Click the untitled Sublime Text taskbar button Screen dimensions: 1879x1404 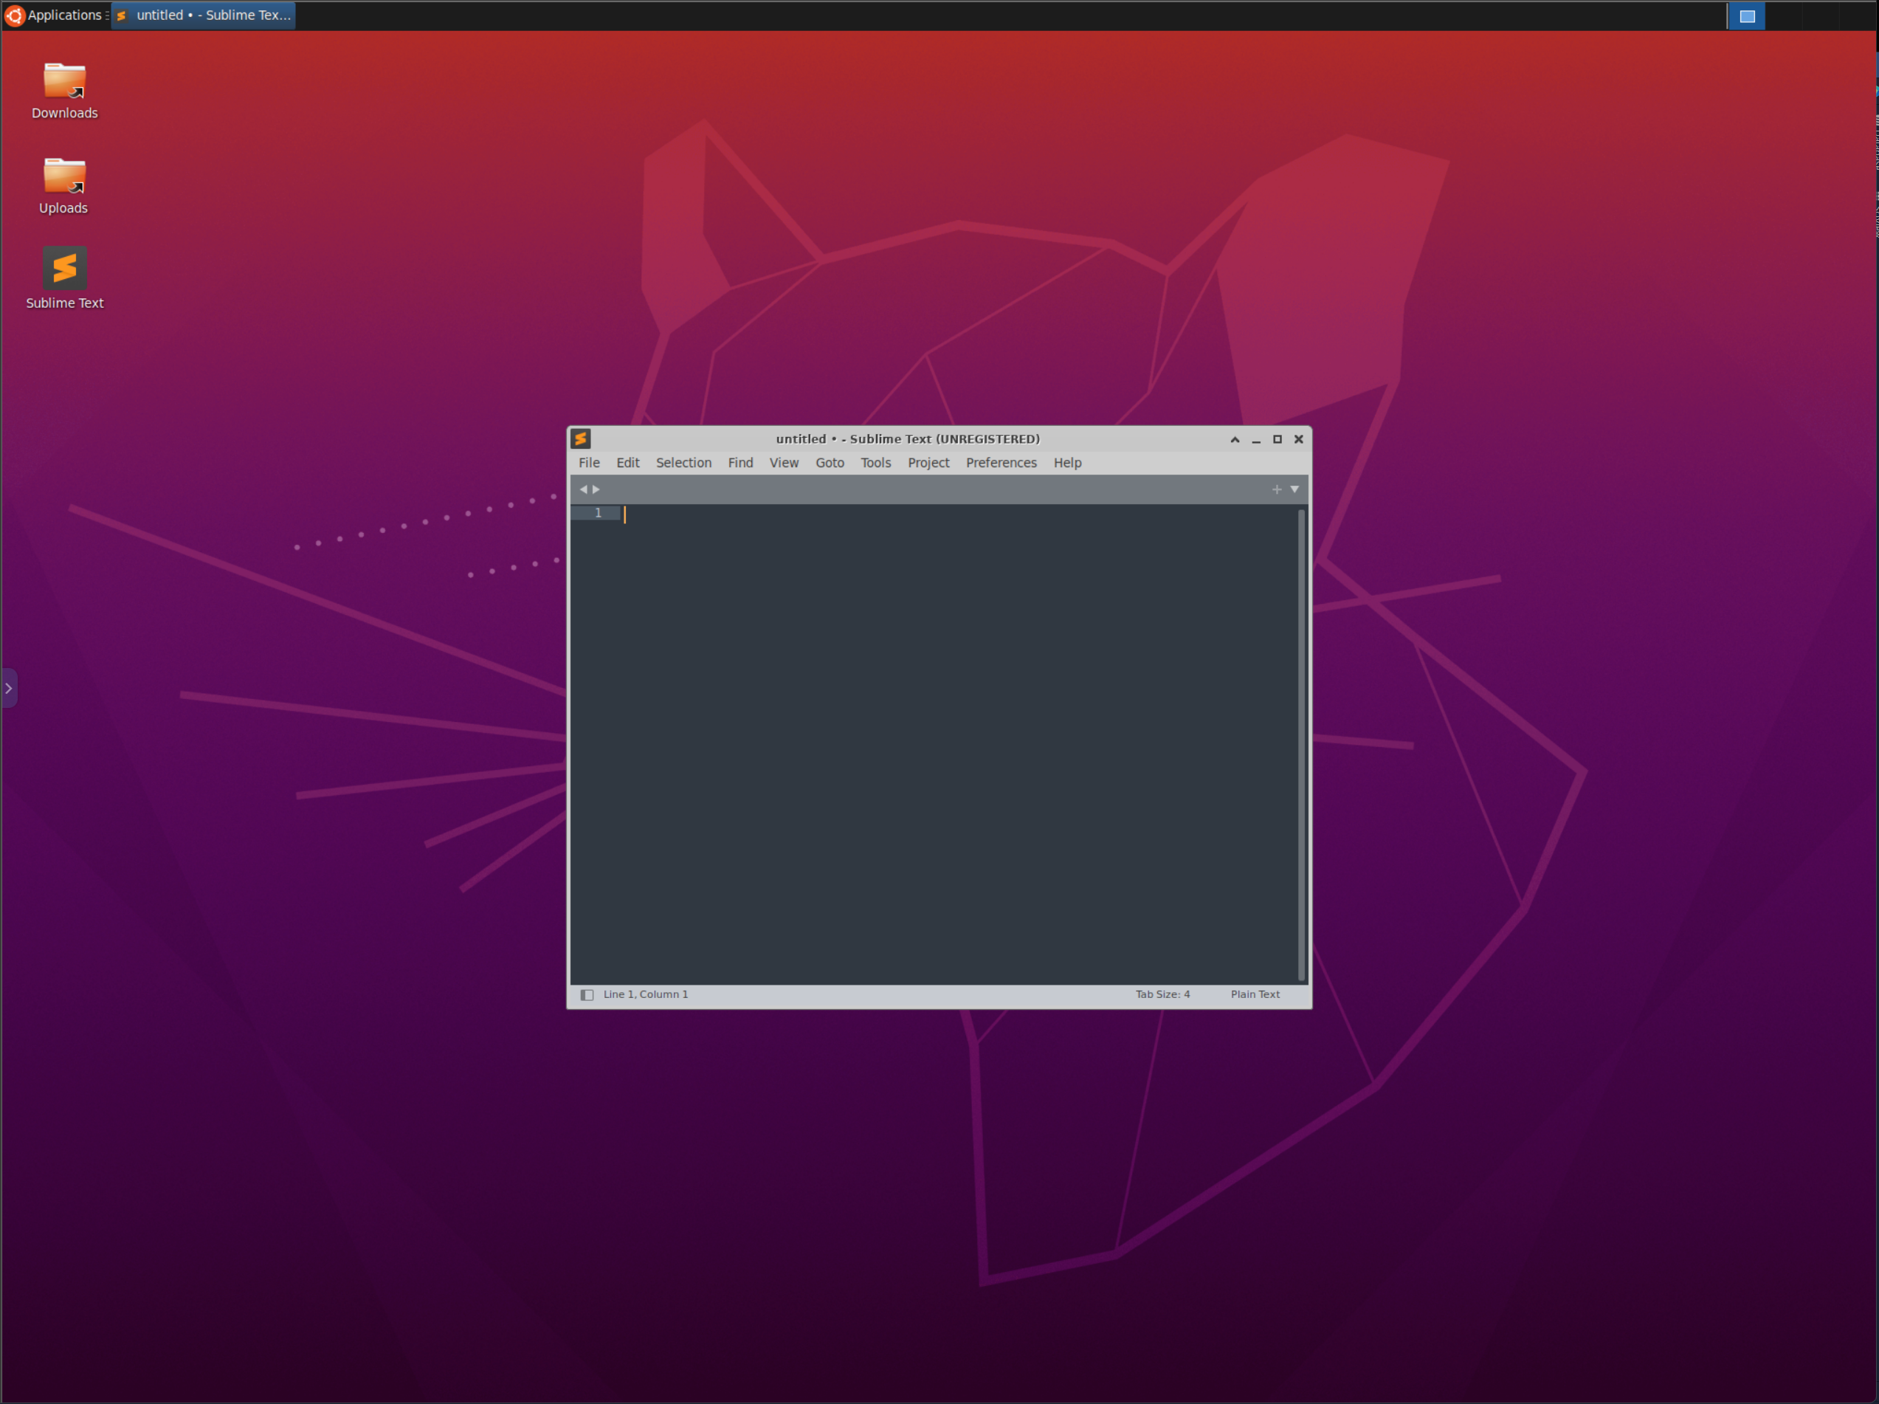[x=204, y=16]
